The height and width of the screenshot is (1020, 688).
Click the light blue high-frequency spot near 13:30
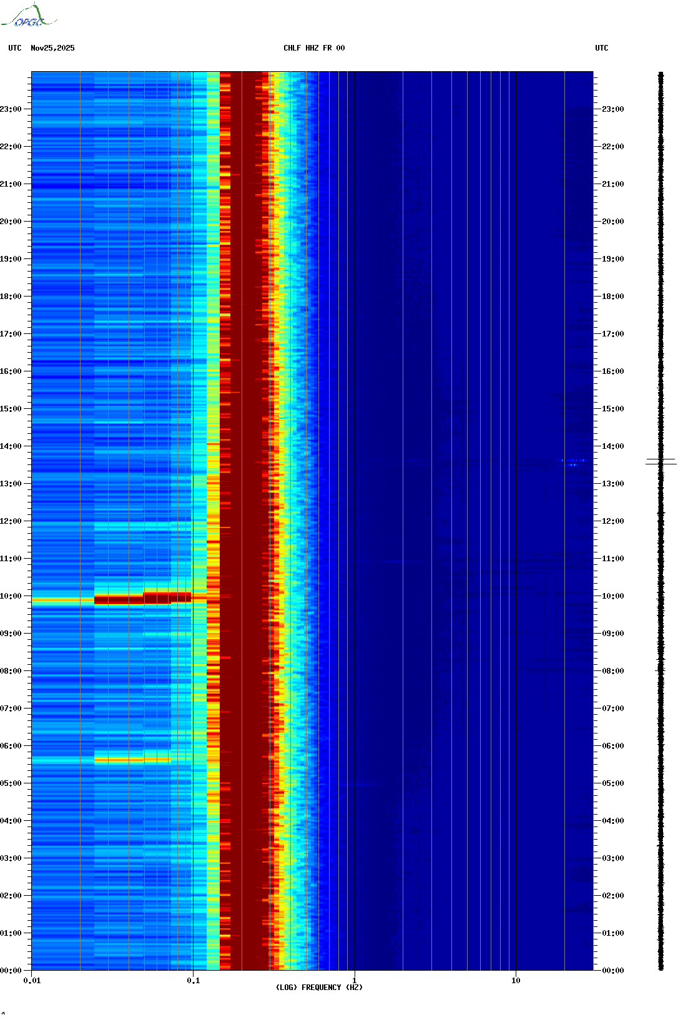click(x=572, y=461)
